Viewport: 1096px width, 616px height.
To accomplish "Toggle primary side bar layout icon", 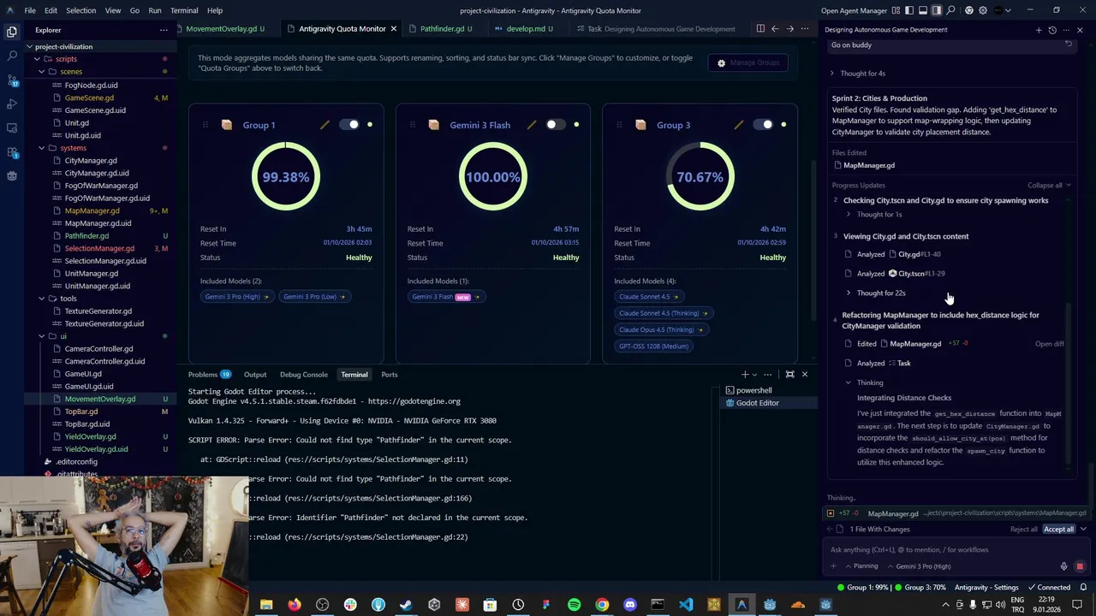I will pyautogui.click(x=909, y=10).
